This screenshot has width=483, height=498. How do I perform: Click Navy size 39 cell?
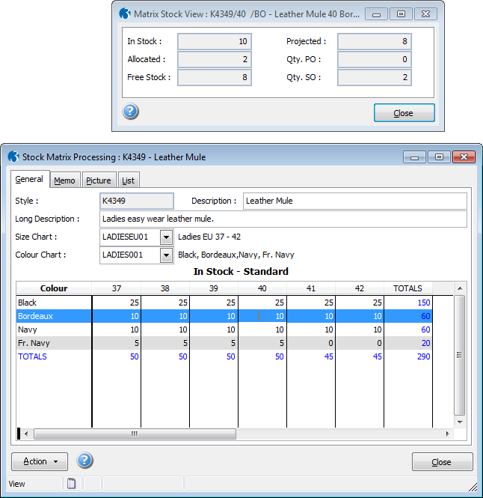coord(214,330)
